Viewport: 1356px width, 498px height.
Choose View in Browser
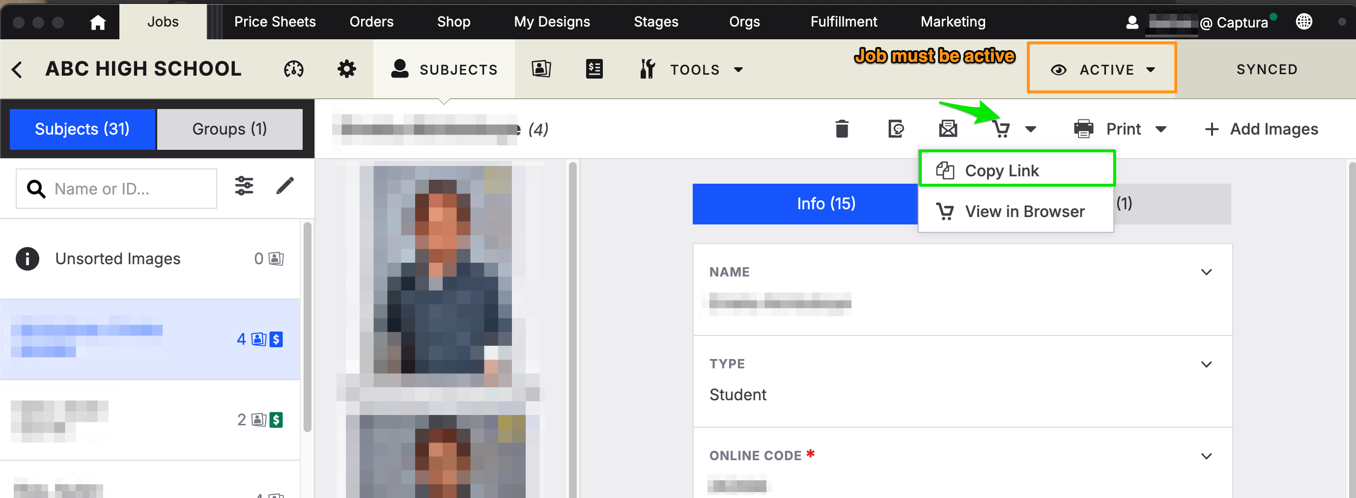[1017, 211]
